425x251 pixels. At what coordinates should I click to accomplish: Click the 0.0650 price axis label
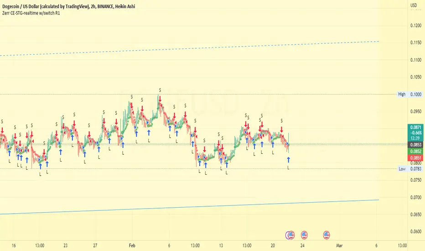(x=416, y=214)
